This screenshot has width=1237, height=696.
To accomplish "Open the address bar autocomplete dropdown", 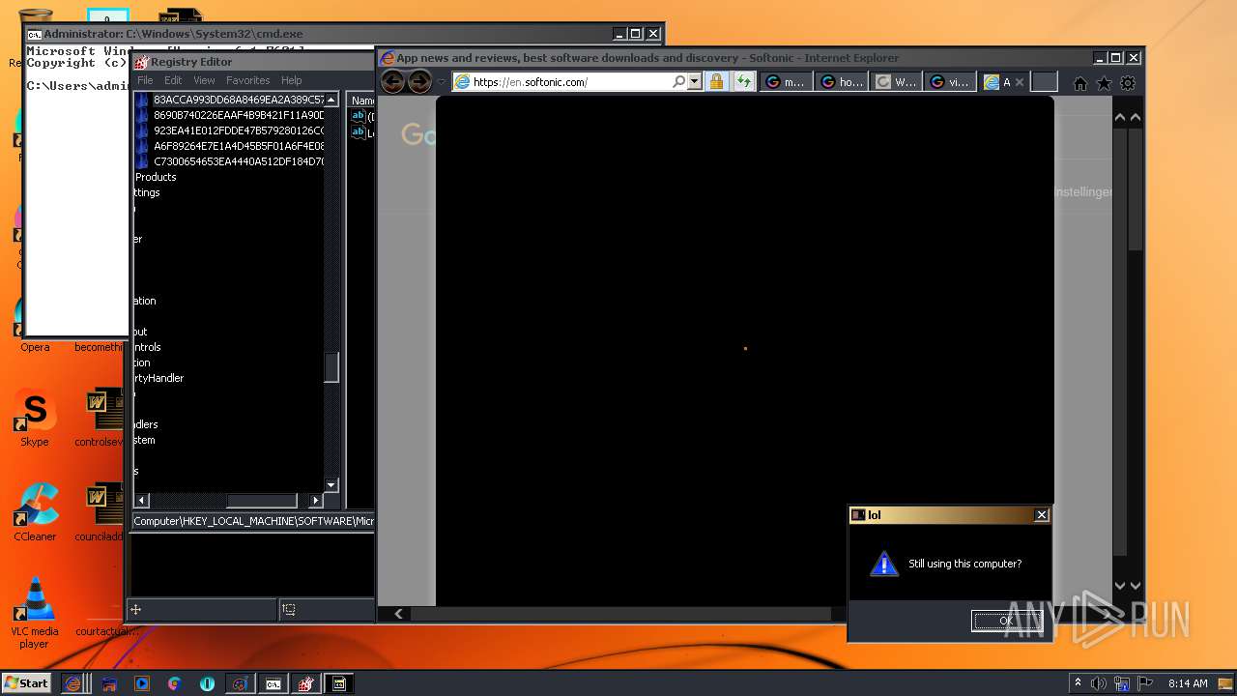I will pyautogui.click(x=694, y=82).
